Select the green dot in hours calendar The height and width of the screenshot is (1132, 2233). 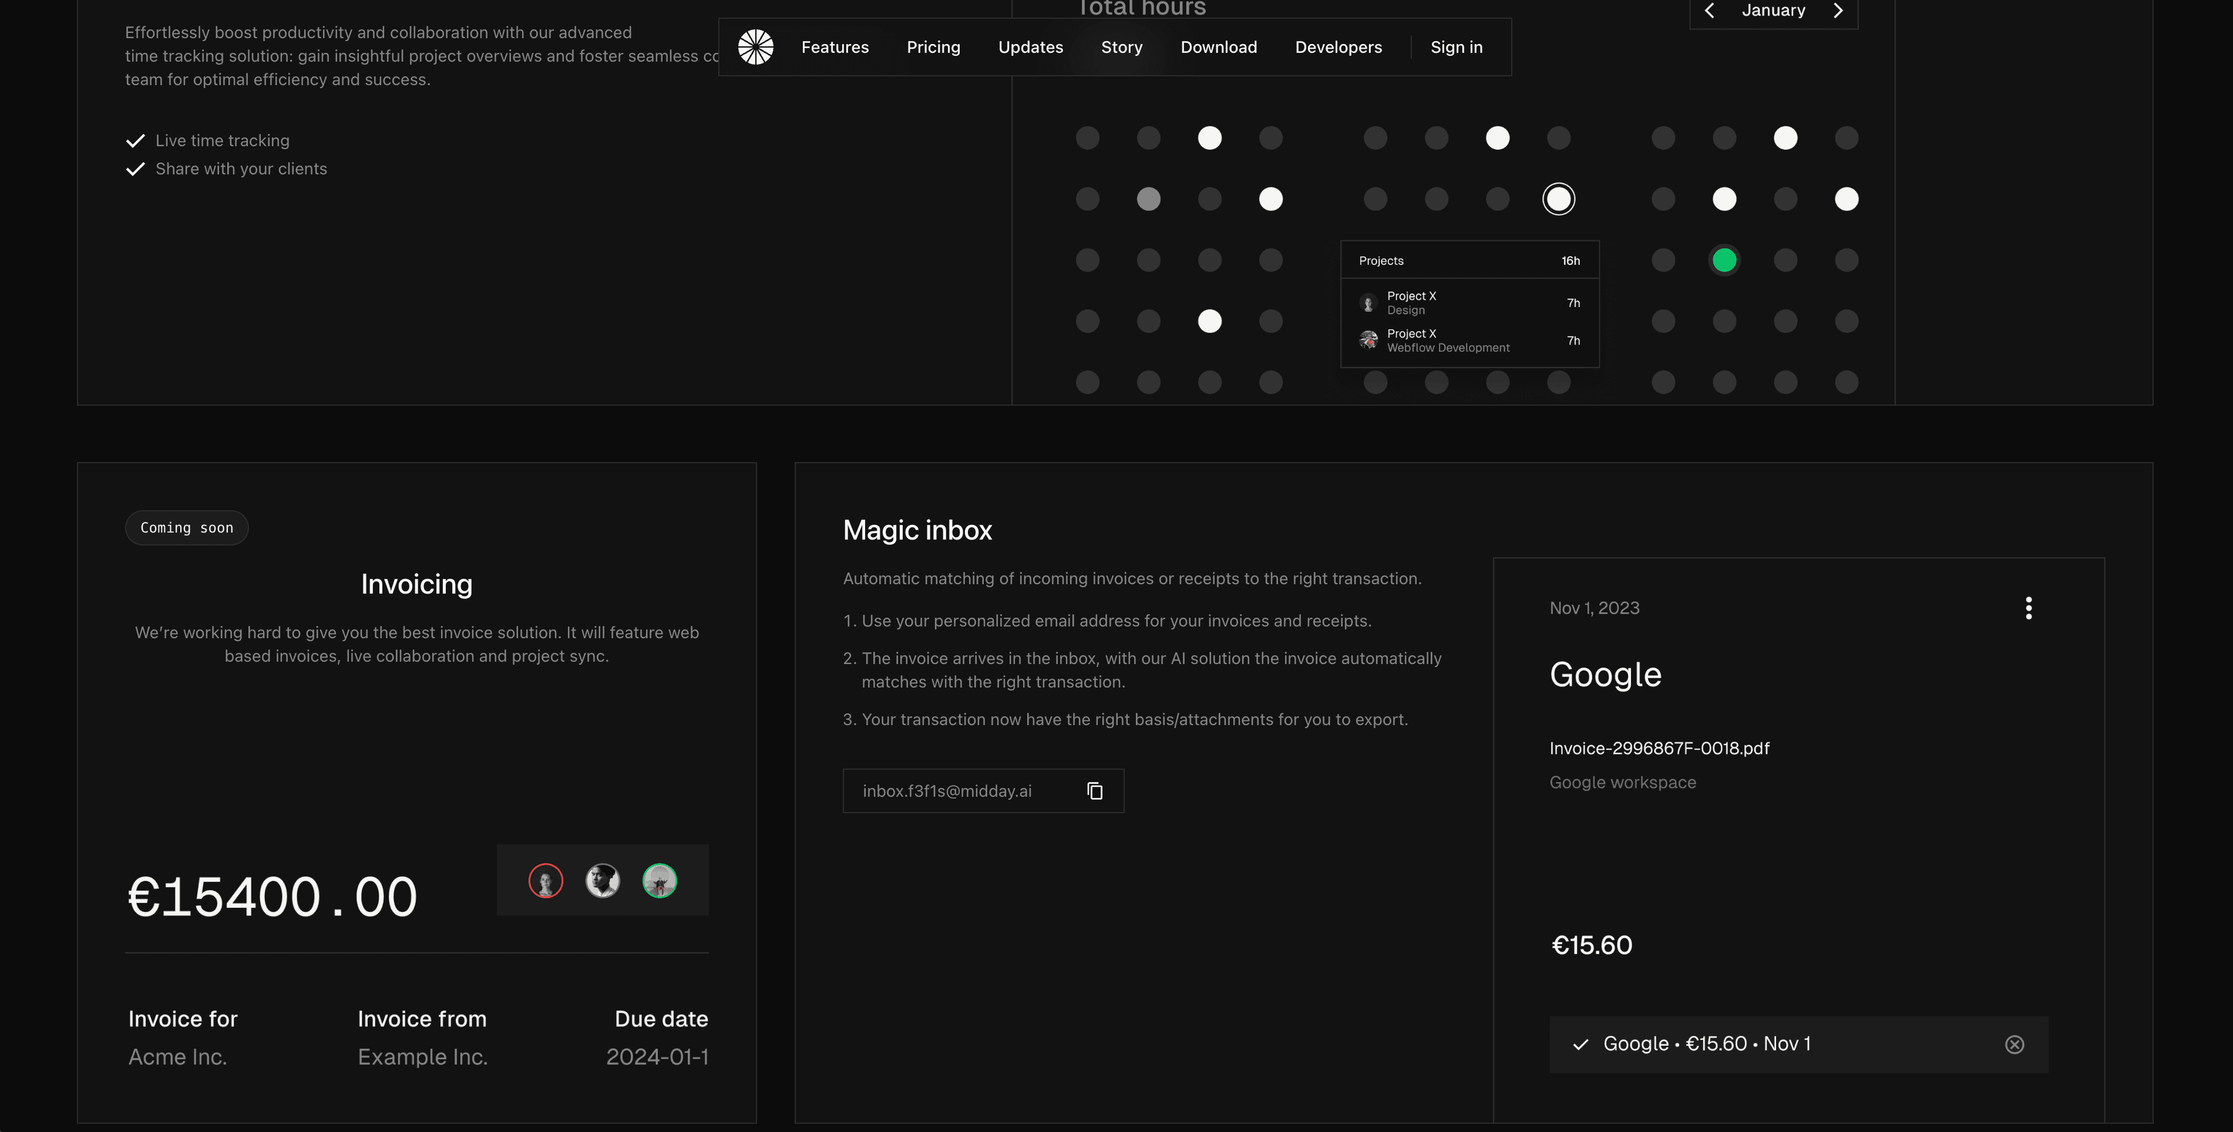(x=1724, y=260)
